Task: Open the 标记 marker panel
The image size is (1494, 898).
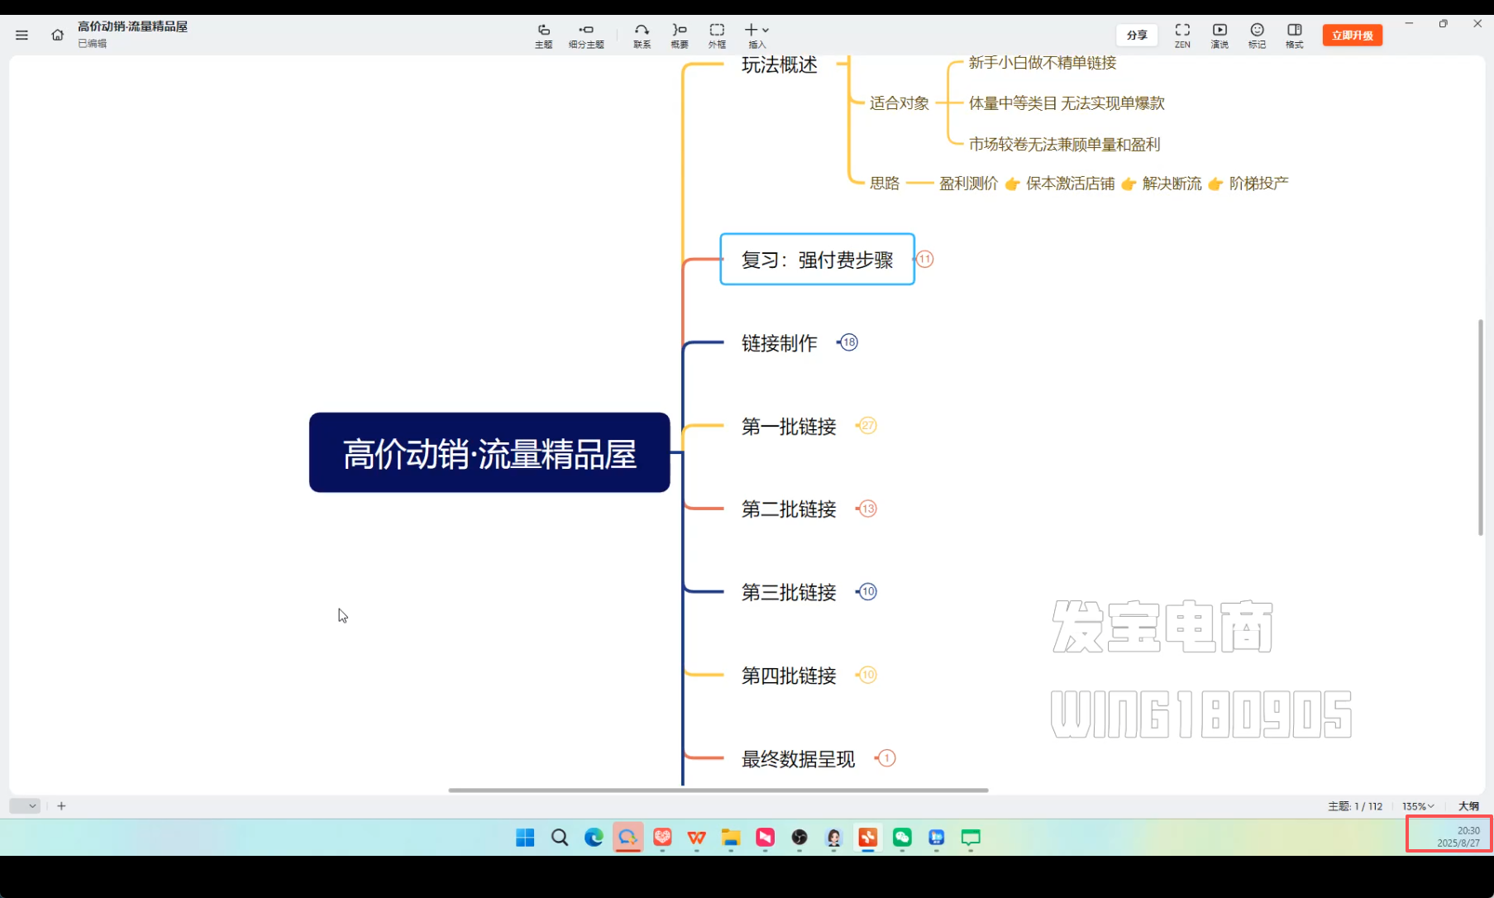Action: pyautogui.click(x=1257, y=35)
